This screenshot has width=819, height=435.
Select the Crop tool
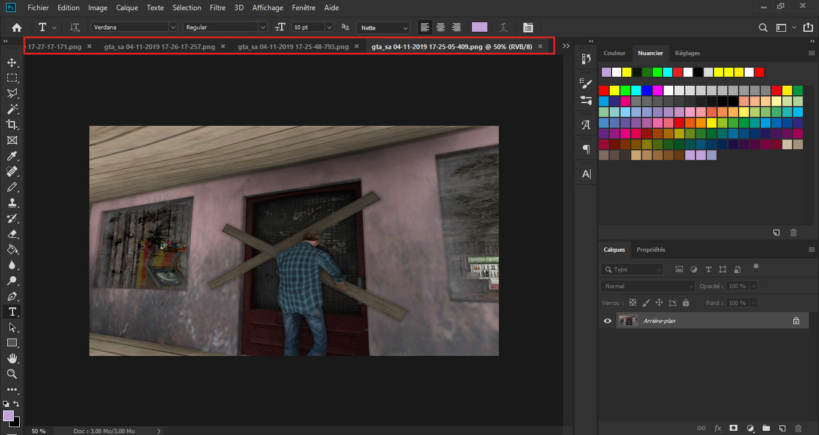[x=11, y=125]
